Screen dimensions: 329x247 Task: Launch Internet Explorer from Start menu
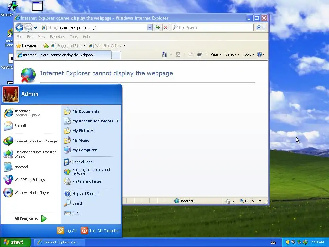(x=31, y=113)
